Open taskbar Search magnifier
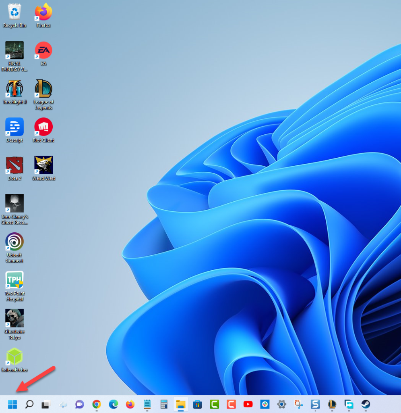 coord(29,404)
